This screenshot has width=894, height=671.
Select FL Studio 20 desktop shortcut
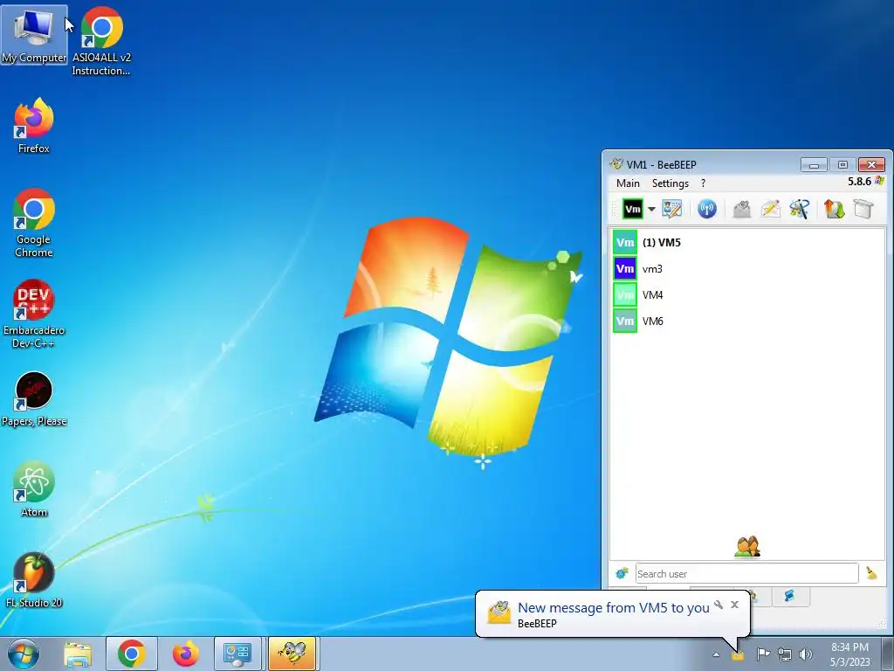34,580
